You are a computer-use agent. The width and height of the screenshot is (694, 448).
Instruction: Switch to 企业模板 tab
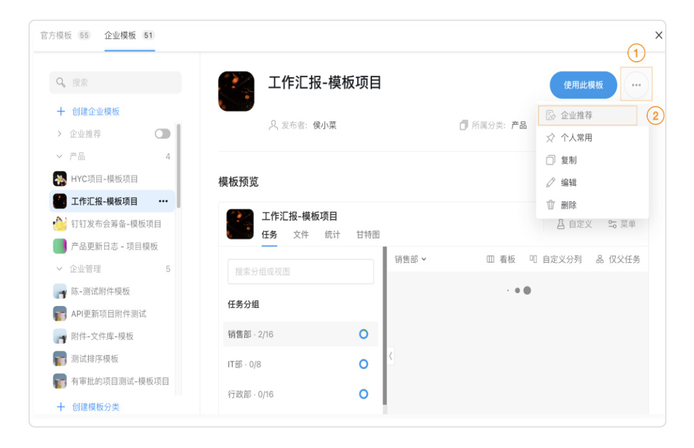[x=129, y=35]
